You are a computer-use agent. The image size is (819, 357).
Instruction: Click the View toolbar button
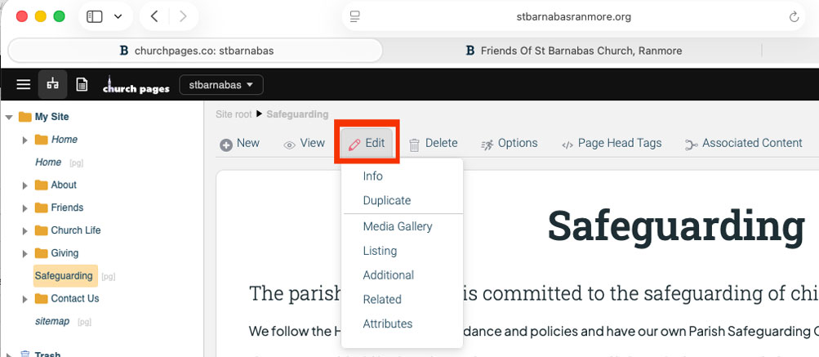pos(304,144)
